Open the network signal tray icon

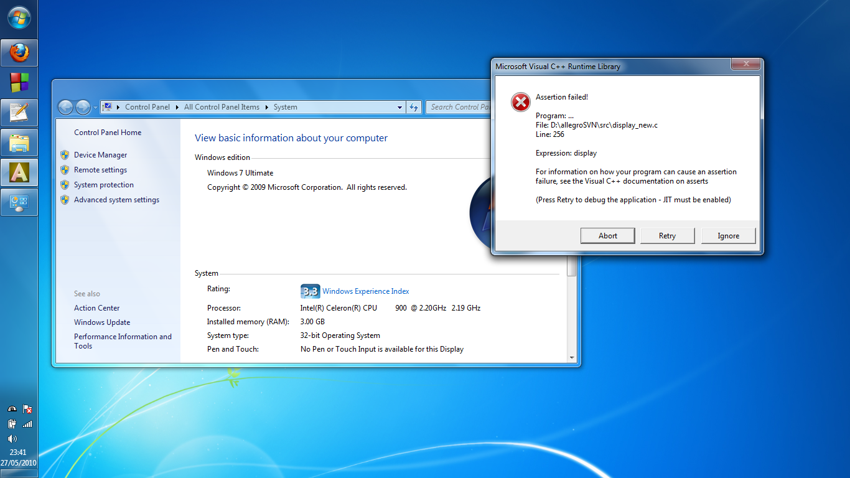pyautogui.click(x=27, y=424)
